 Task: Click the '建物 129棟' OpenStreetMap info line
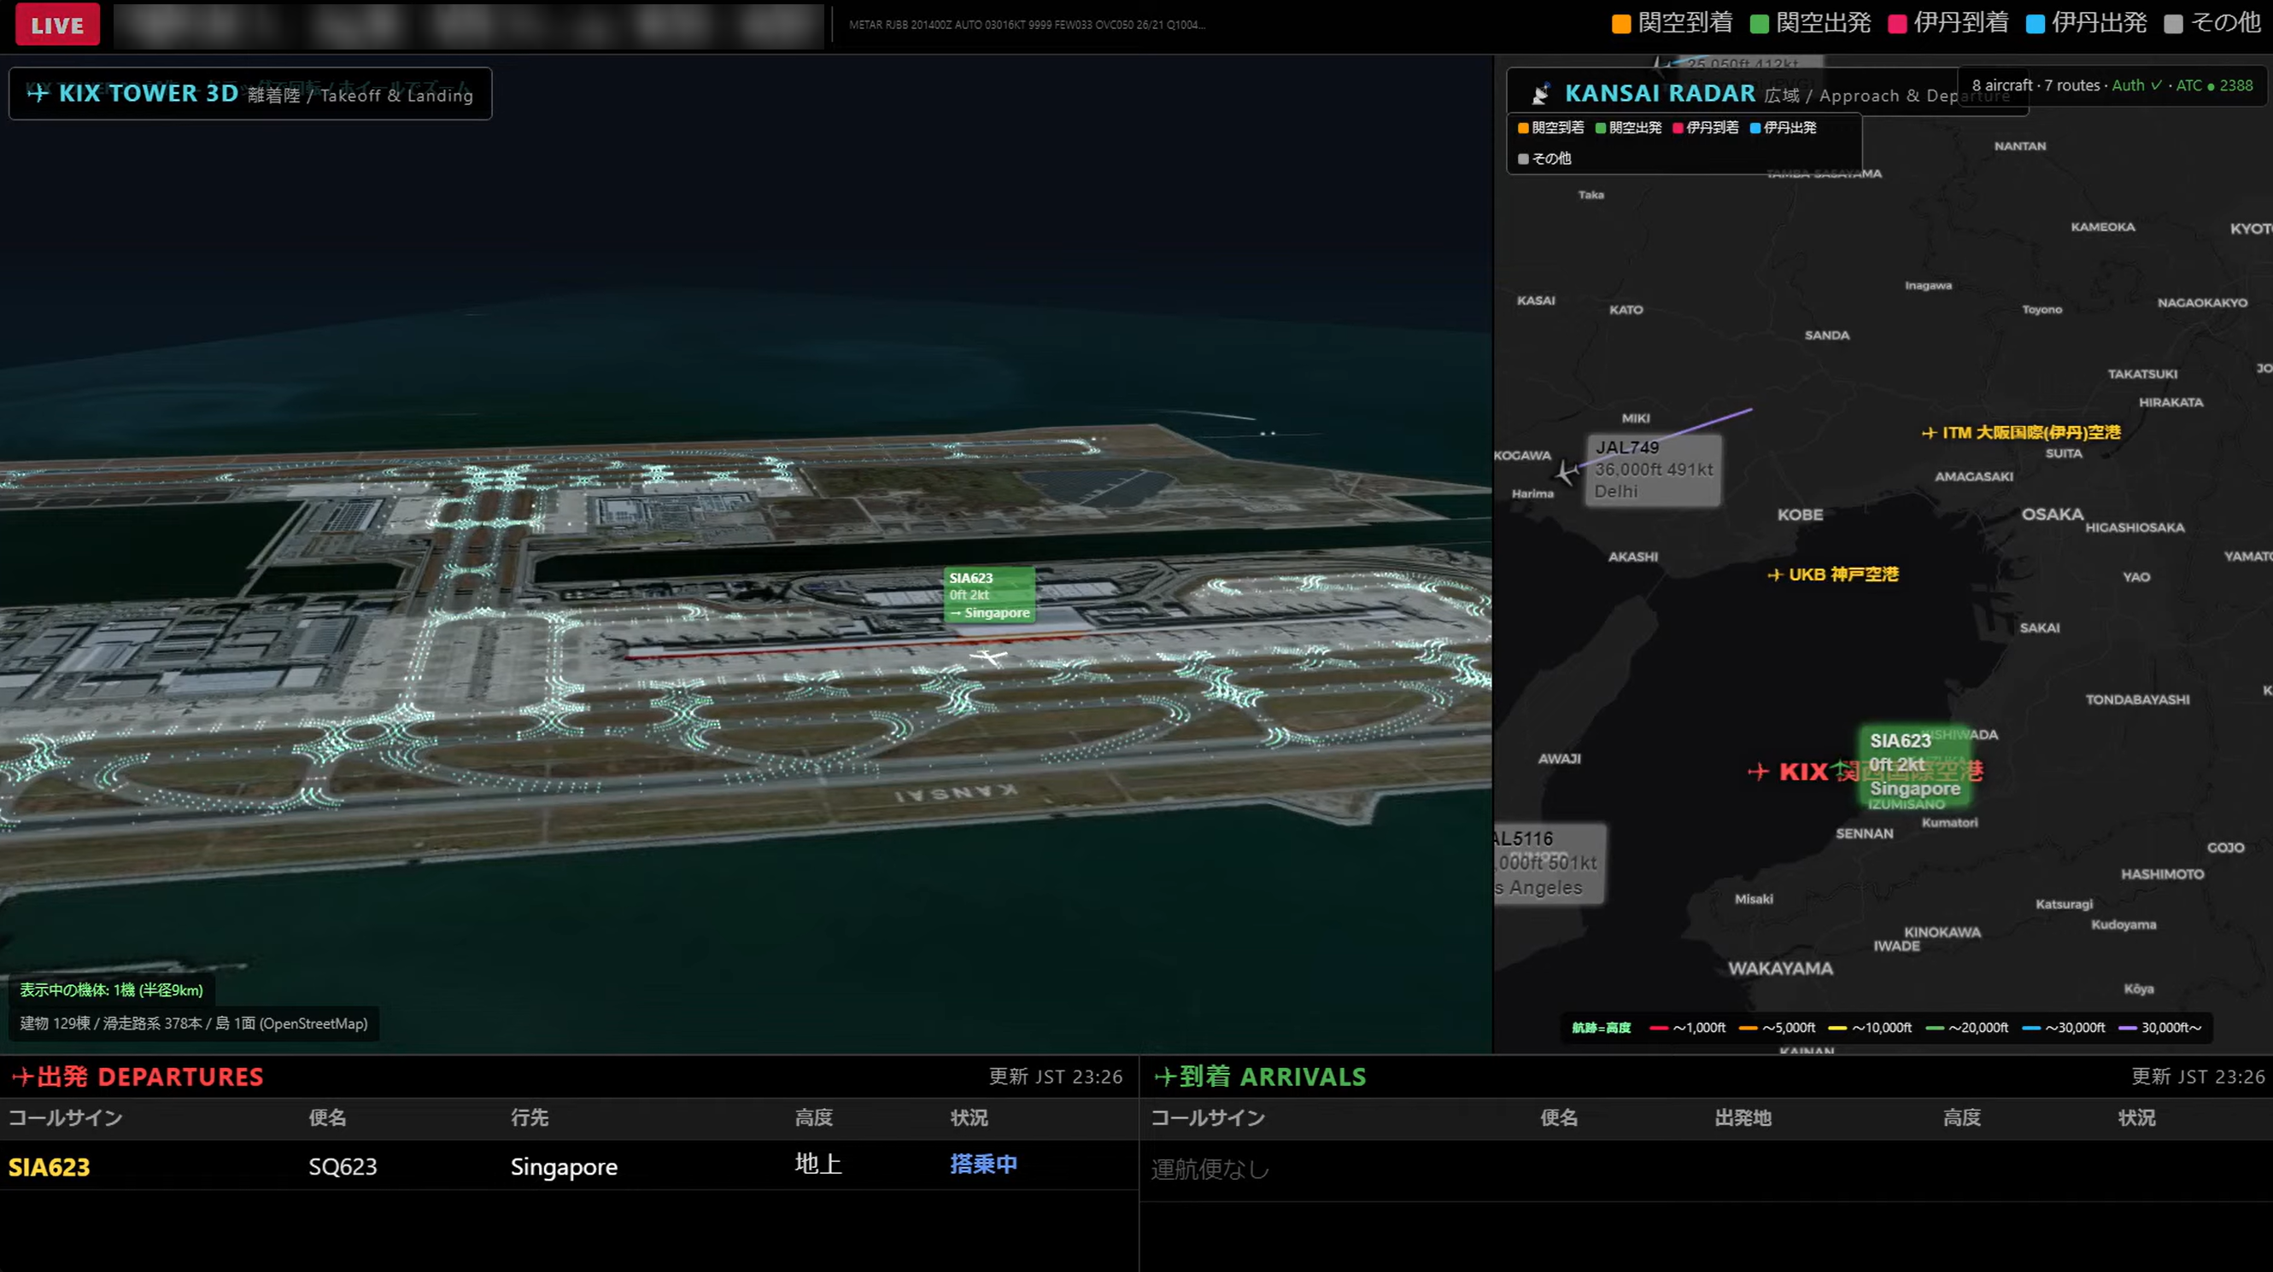click(193, 1024)
